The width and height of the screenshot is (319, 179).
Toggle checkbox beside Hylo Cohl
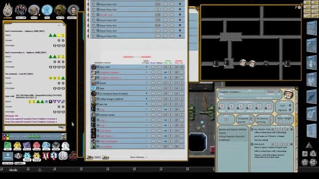(98, 67)
